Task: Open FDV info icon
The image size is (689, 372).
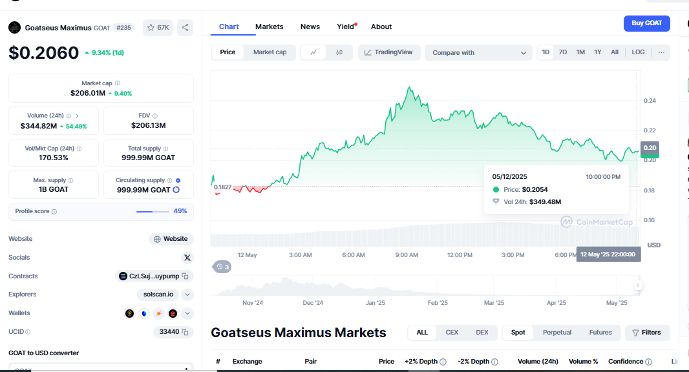Action: point(154,116)
